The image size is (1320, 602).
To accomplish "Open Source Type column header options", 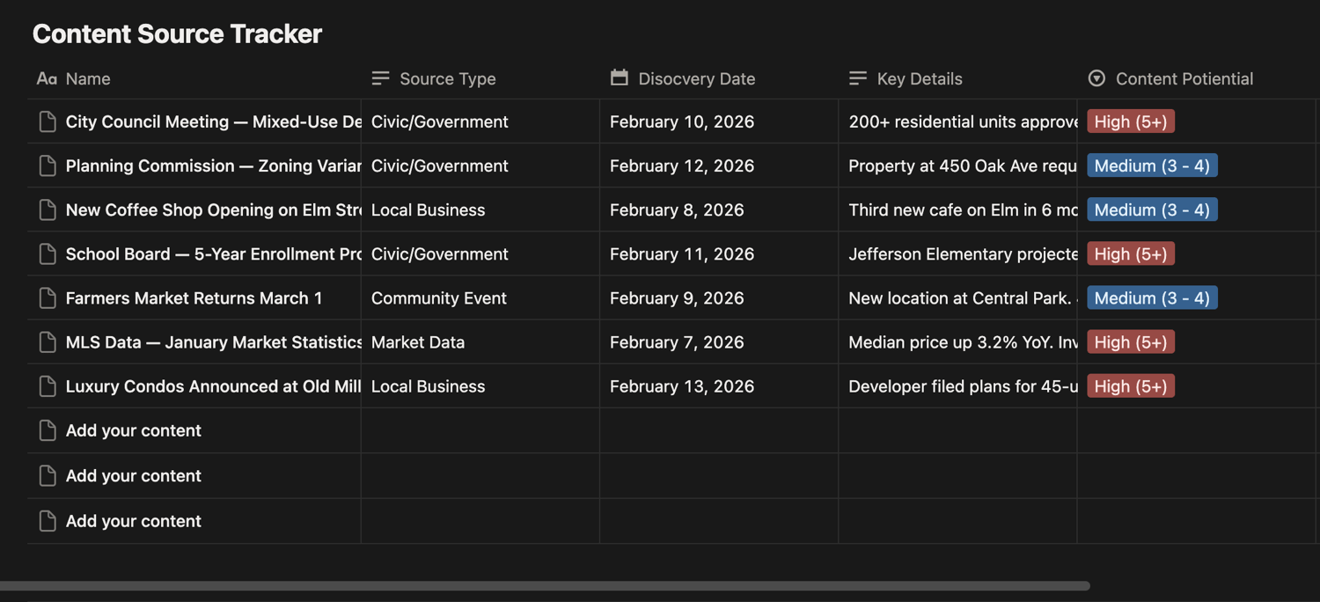I will point(447,78).
